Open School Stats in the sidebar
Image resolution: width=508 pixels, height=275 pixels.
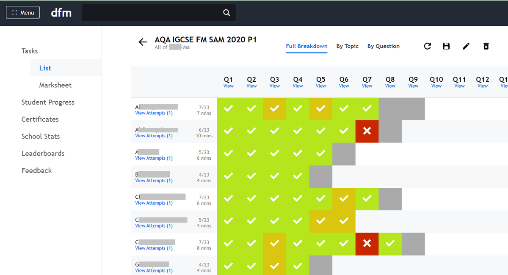pyautogui.click(x=41, y=136)
